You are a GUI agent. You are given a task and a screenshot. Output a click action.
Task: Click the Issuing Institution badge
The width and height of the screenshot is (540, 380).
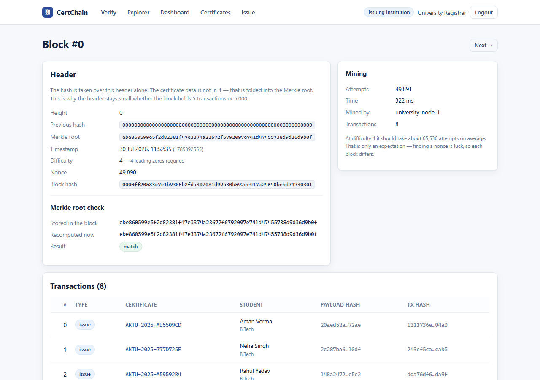tap(389, 12)
